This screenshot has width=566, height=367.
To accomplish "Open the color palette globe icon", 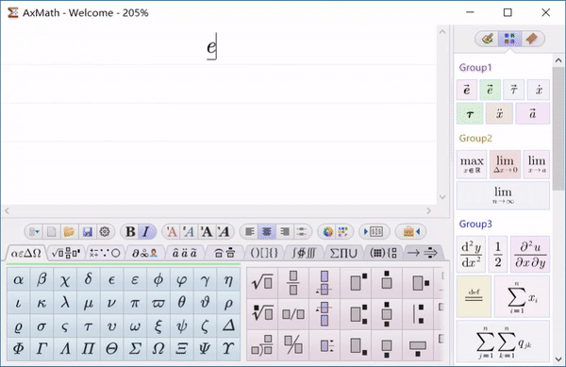I will pyautogui.click(x=328, y=232).
